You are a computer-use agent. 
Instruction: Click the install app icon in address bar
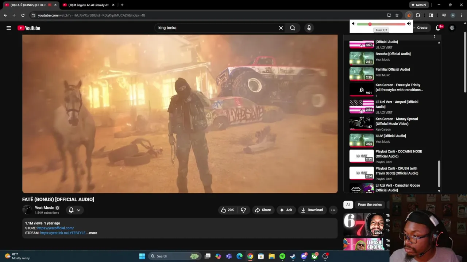pos(389,15)
